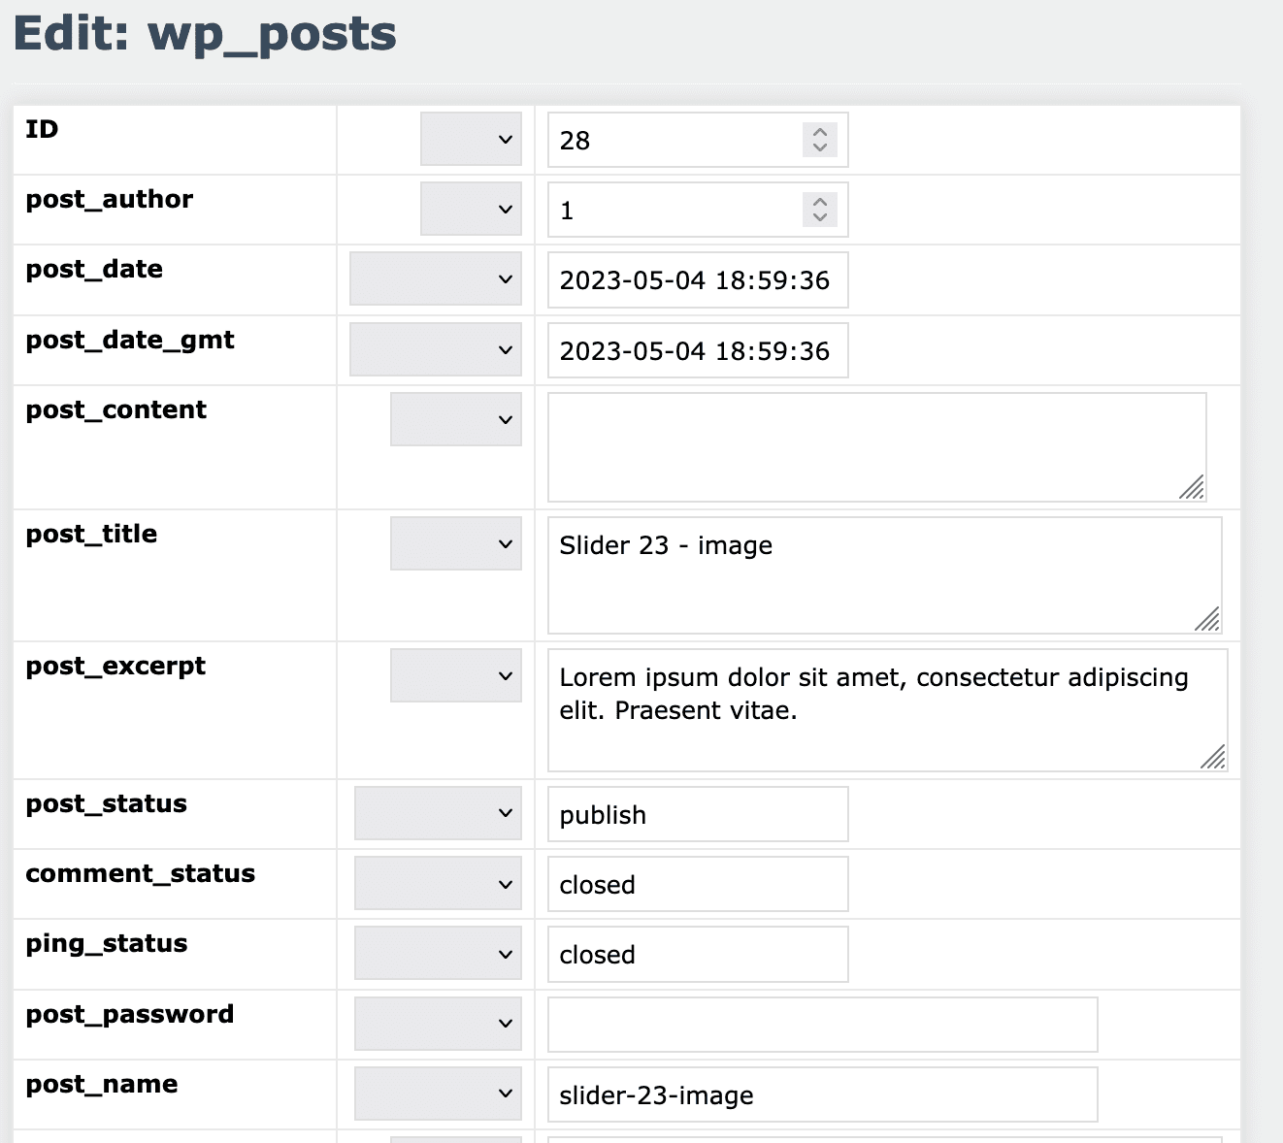The width and height of the screenshot is (1283, 1143).
Task: Click the post_date value 2023-05-04
Action: coord(696,280)
